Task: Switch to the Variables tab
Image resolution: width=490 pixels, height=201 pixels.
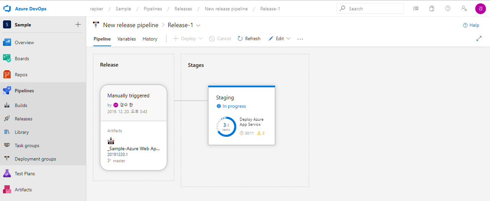Action: (127, 39)
